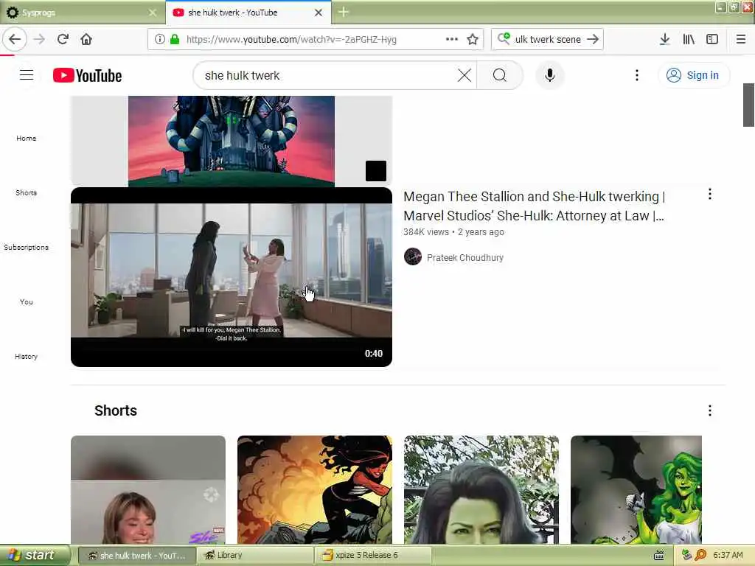The height and width of the screenshot is (566, 755).
Task: Select the she hulk twerk YouTube tab
Action: coord(240,13)
